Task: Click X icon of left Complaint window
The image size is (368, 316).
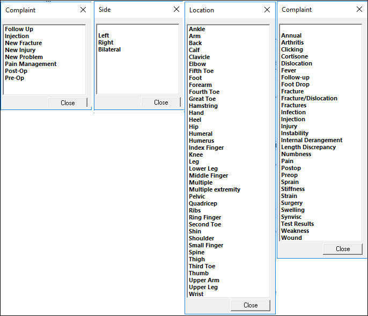Action: tap(83, 10)
